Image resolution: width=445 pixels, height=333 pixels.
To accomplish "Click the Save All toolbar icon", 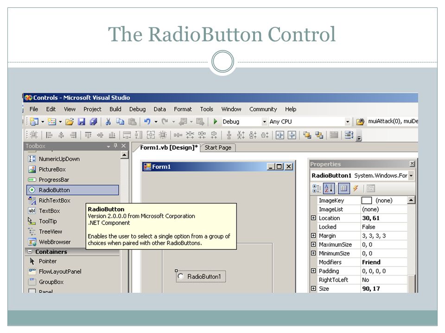I will (x=93, y=122).
